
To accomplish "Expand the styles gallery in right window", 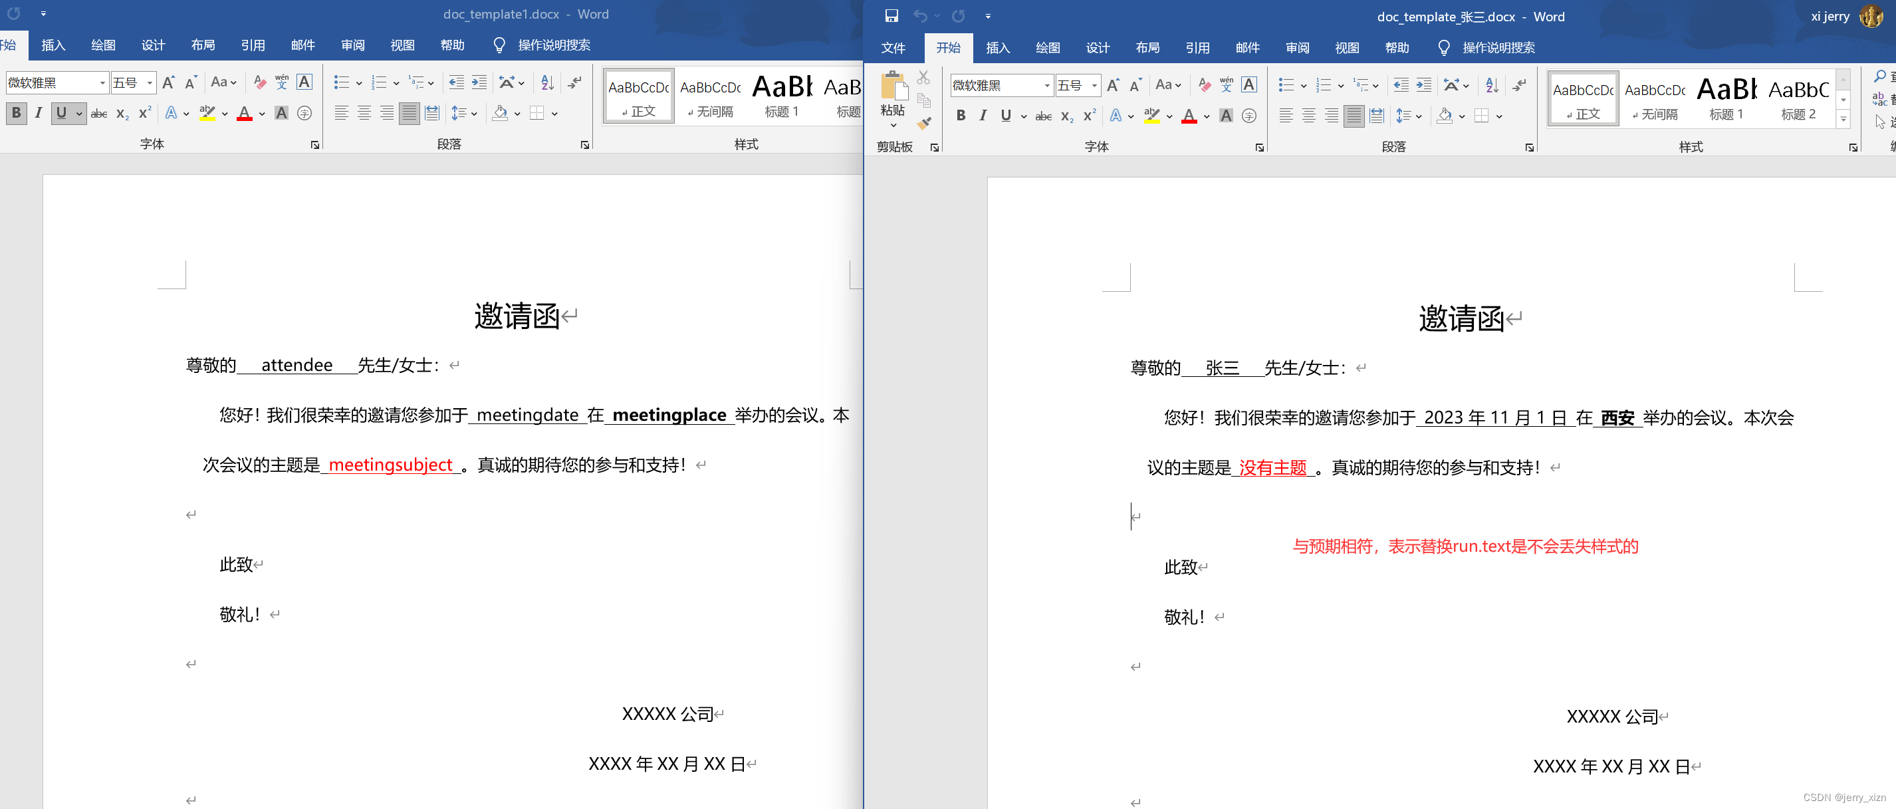I will (x=1843, y=119).
